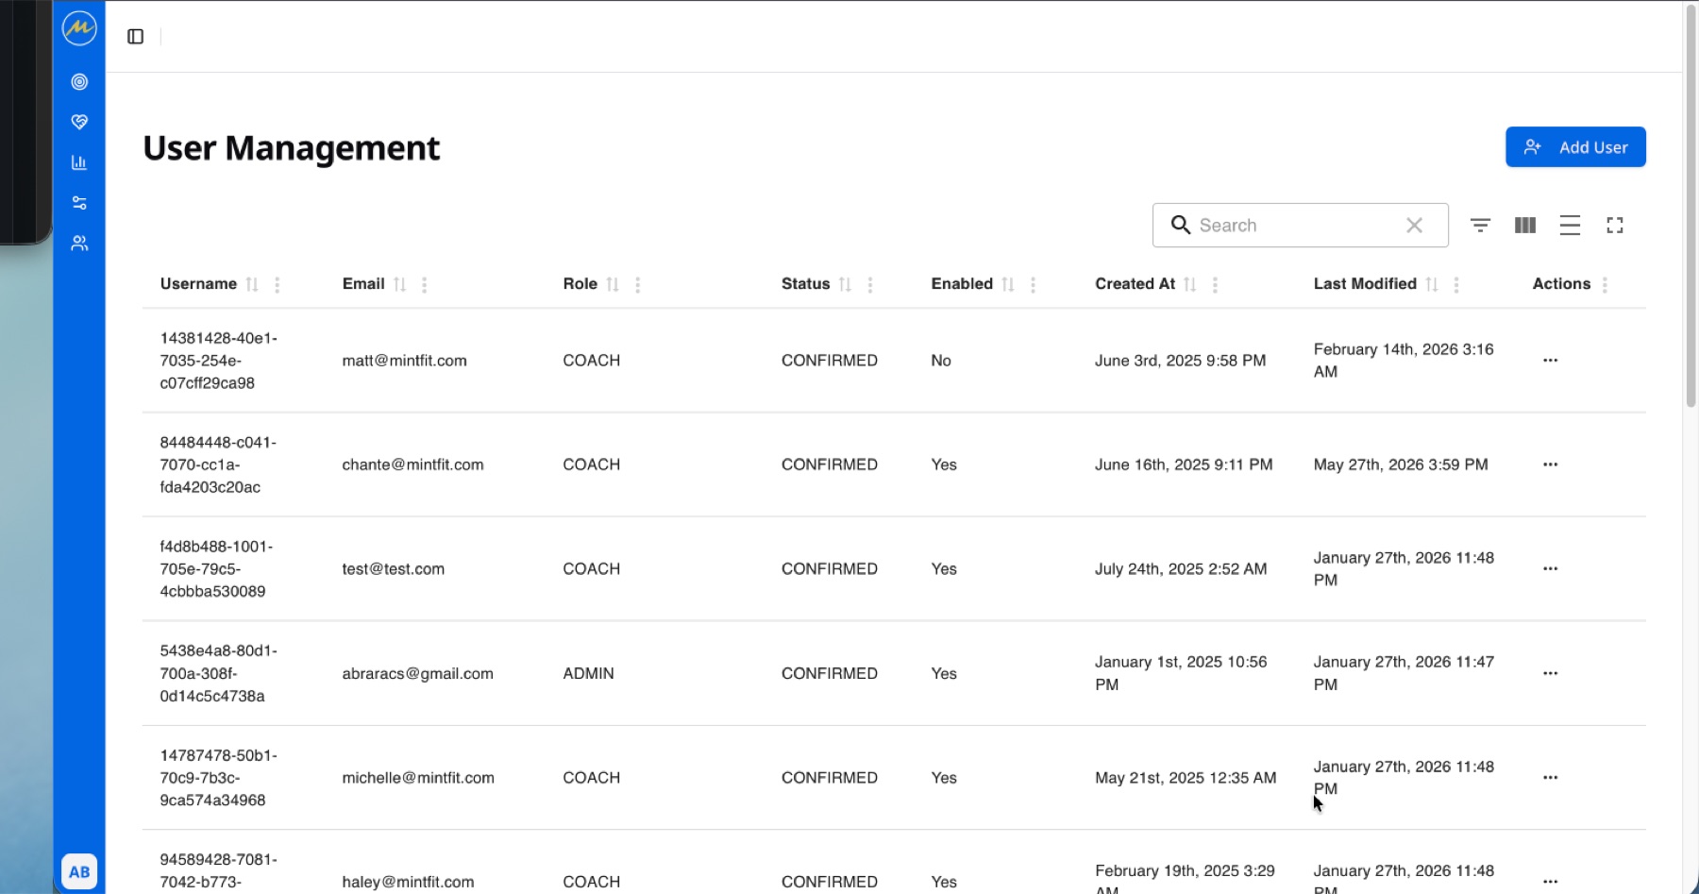
Task: Click 'June 16th, 2025 9:11 PM' cell
Action: click(1184, 464)
